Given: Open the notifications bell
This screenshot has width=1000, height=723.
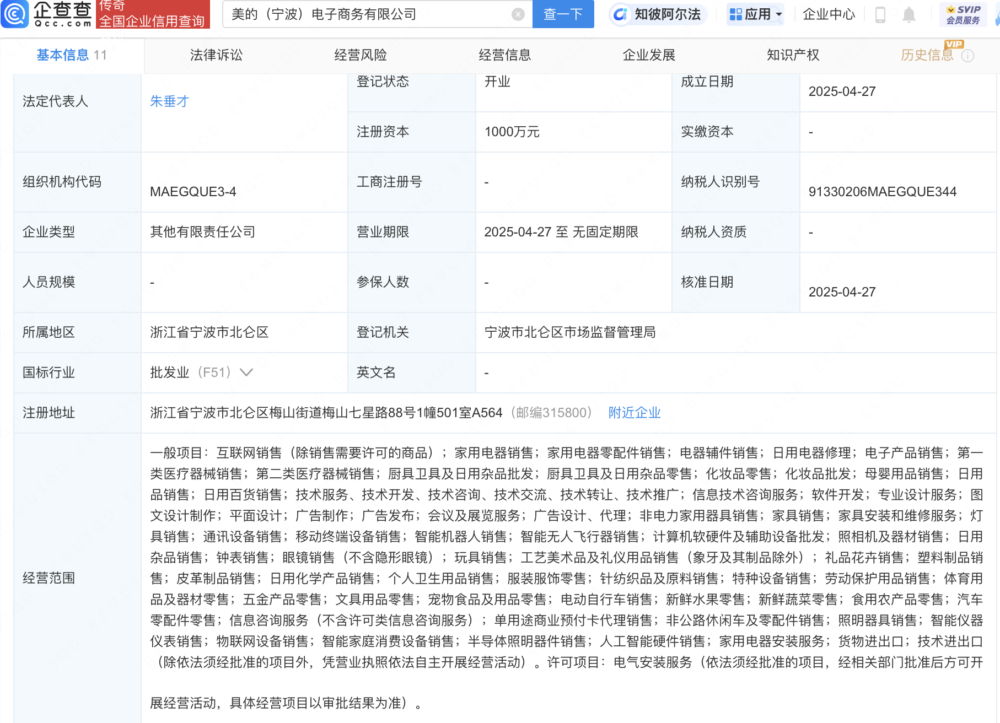Looking at the screenshot, I should pyautogui.click(x=909, y=15).
